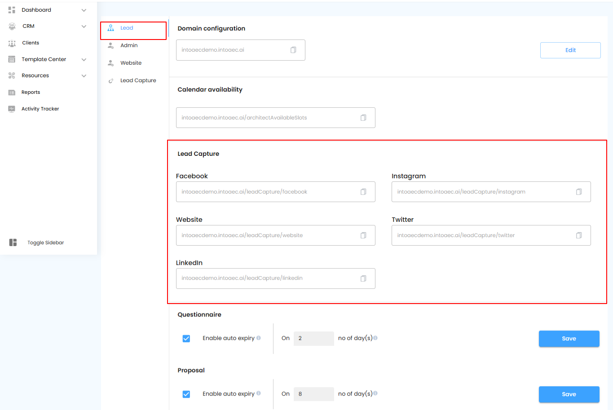Screen dimensions: 613x410
Task: Uncheck Proposal Enable auto expiry checkbox
Action: coord(186,394)
